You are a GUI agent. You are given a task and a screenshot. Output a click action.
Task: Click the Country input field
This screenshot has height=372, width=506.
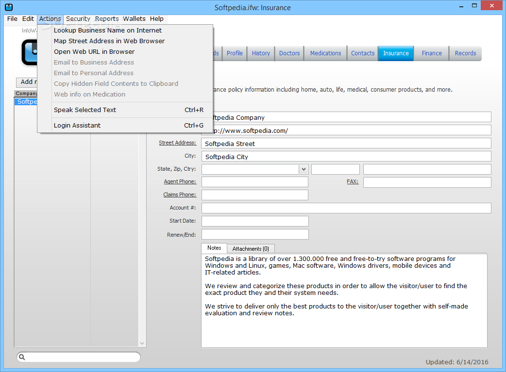(x=427, y=169)
